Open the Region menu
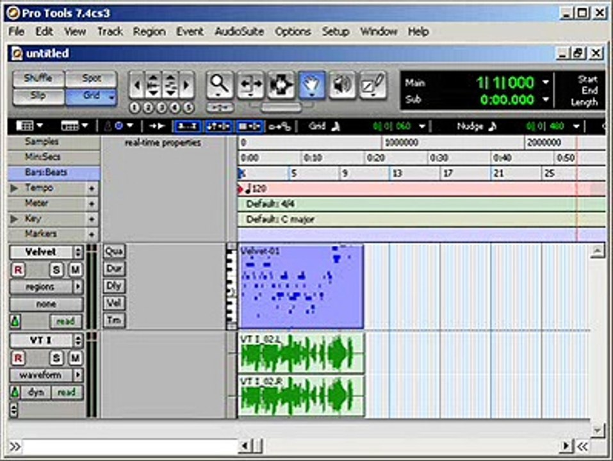Screen dimensions: 613x461 coord(149,31)
